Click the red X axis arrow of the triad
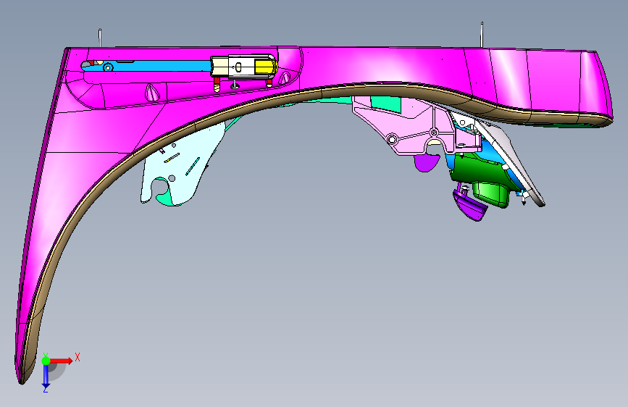 62,361
